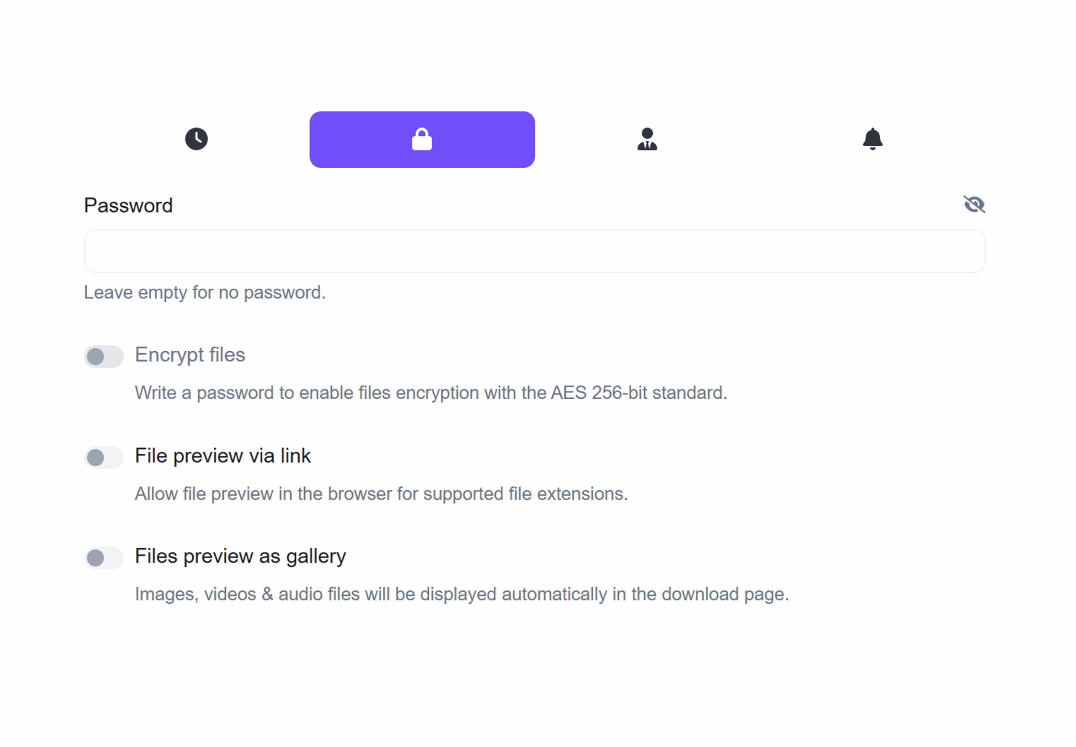Click the AES 256-bit encryption description text

pyautogui.click(x=431, y=393)
